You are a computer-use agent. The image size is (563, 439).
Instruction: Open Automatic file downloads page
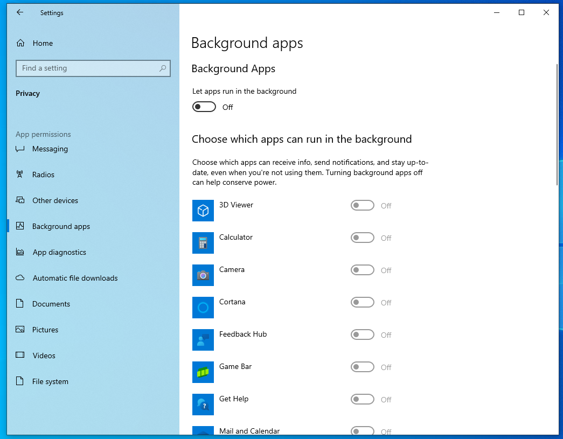point(93,278)
